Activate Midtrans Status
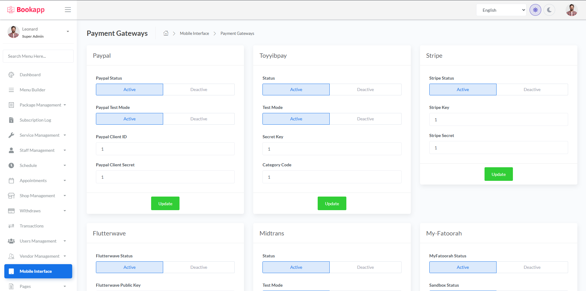The image size is (586, 291). (296, 267)
